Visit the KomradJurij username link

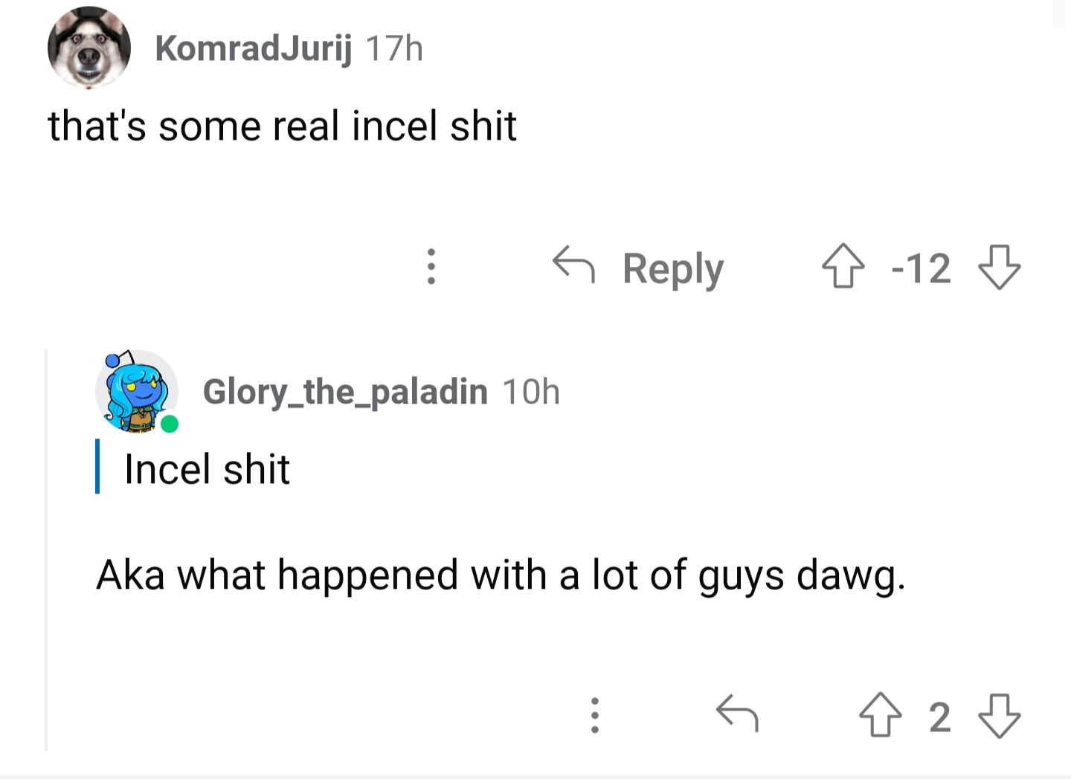pyautogui.click(x=253, y=49)
